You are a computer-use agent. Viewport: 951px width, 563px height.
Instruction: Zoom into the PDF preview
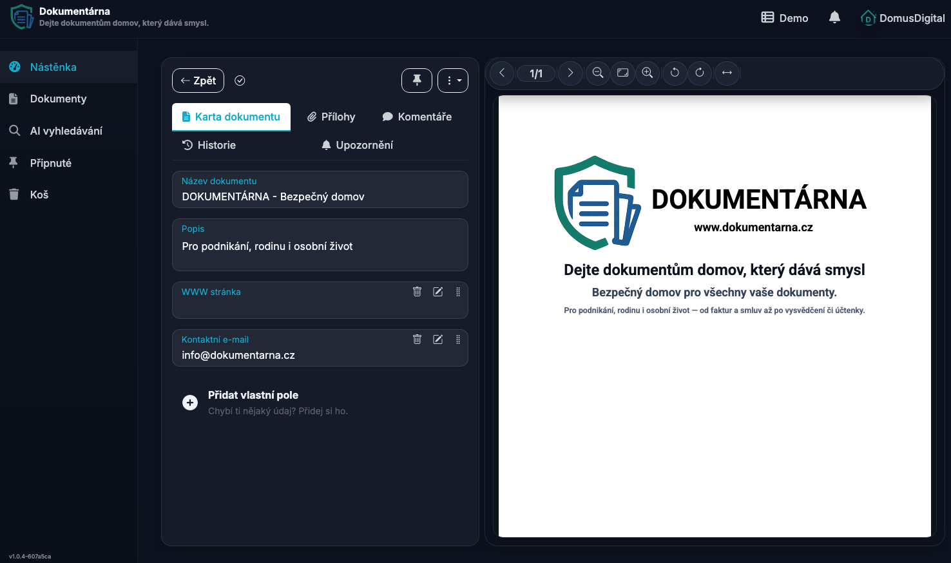pyautogui.click(x=648, y=73)
